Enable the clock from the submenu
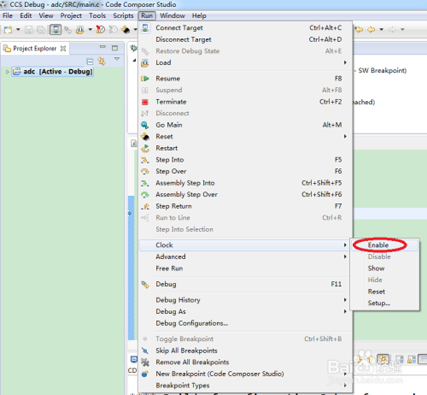The image size is (427, 395). [x=385, y=245]
